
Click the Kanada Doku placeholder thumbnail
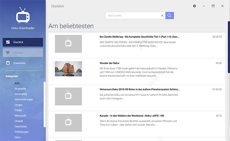pyautogui.click(x=68, y=123)
